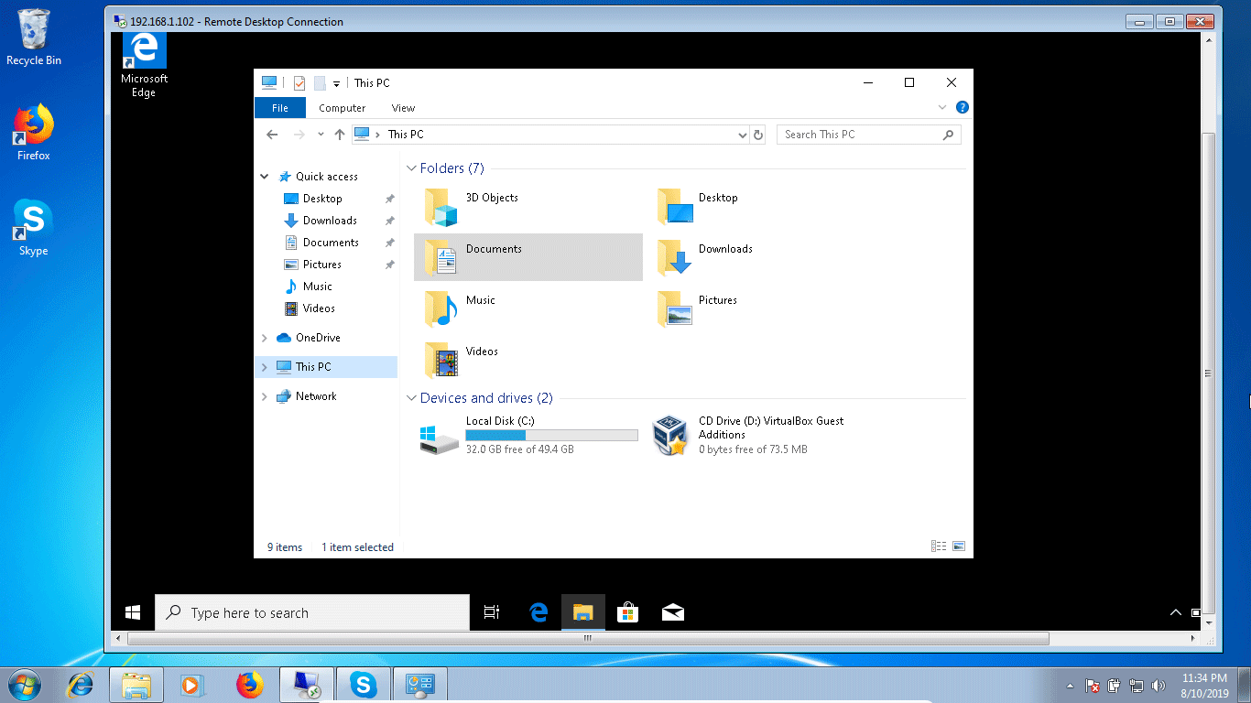
Task: Collapse the Devices and drives group
Action: point(411,398)
